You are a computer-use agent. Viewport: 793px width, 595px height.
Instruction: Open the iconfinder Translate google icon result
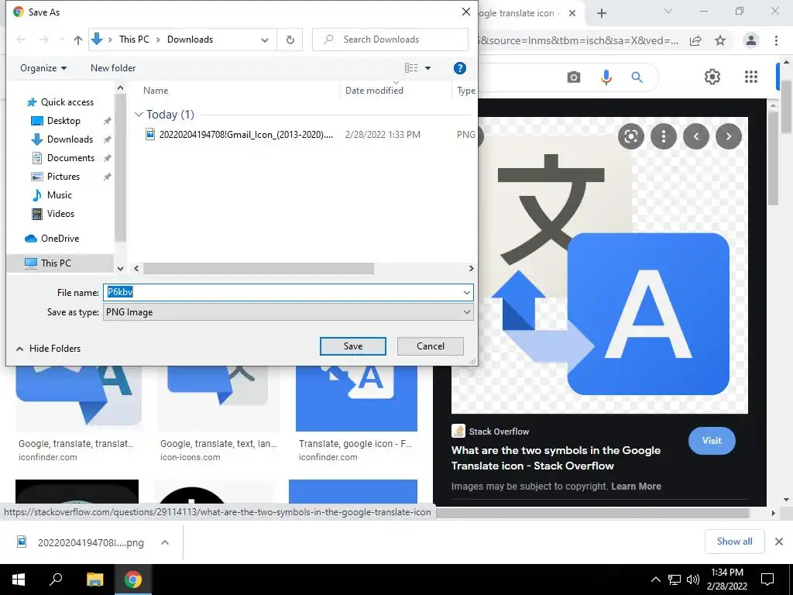click(355, 444)
